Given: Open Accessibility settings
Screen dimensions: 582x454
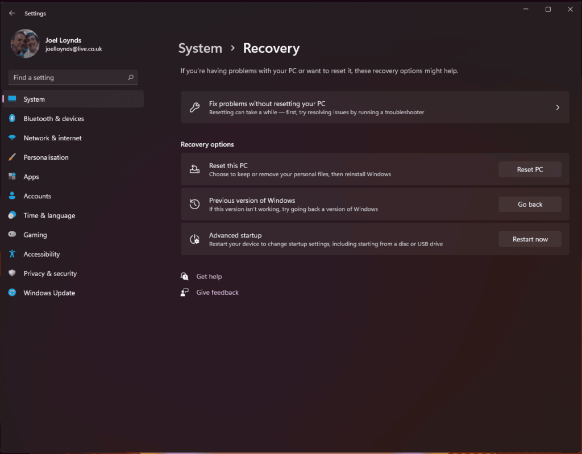Looking at the screenshot, I should [x=73, y=254].
